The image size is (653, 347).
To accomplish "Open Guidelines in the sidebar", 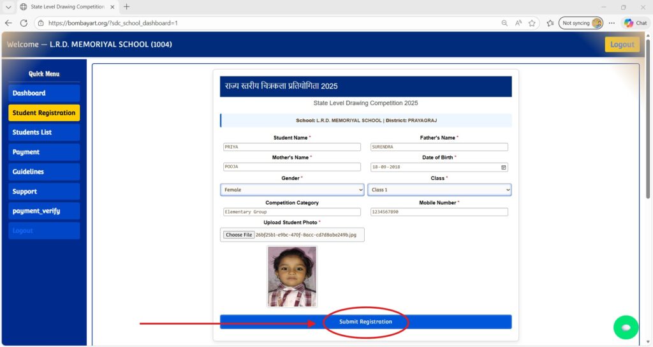I will click(x=44, y=172).
